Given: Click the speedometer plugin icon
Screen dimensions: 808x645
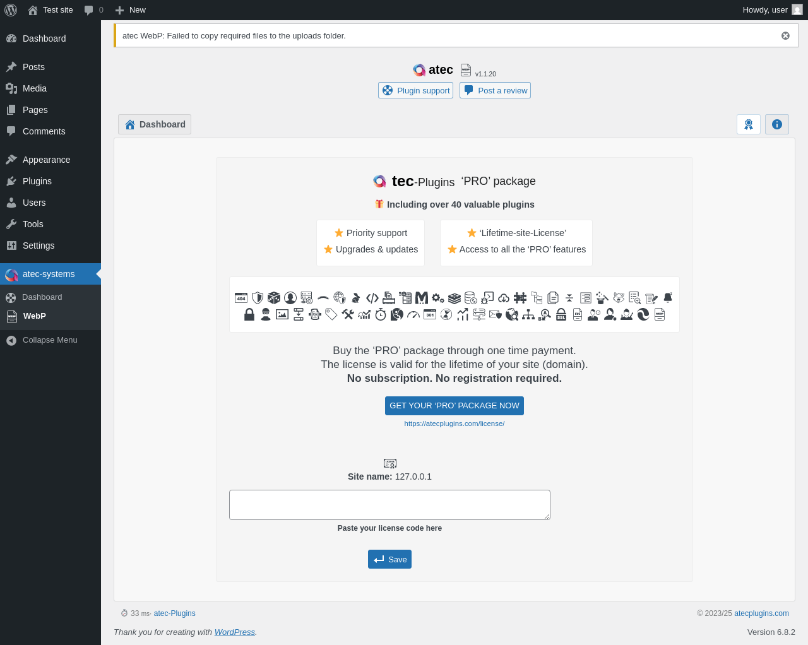Looking at the screenshot, I should (x=413, y=314).
